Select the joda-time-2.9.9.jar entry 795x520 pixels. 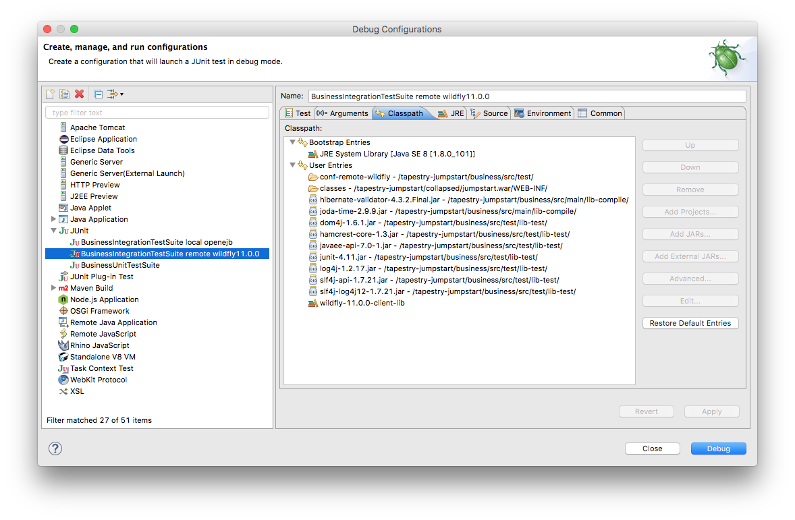click(x=442, y=211)
